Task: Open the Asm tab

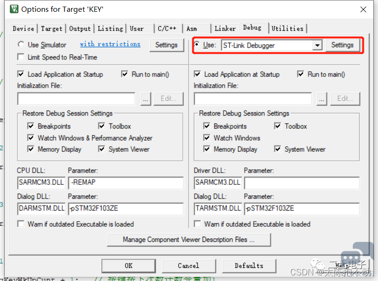Action: tap(197, 29)
